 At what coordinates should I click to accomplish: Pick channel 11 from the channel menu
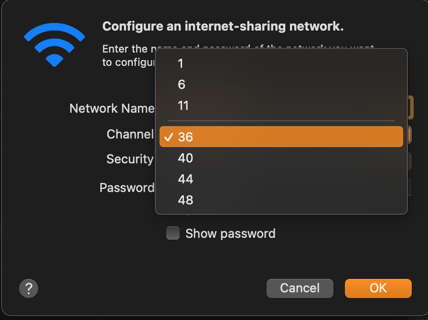183,106
